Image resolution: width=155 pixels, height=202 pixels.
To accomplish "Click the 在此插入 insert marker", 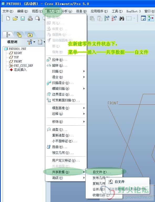I will (x=18, y=70).
